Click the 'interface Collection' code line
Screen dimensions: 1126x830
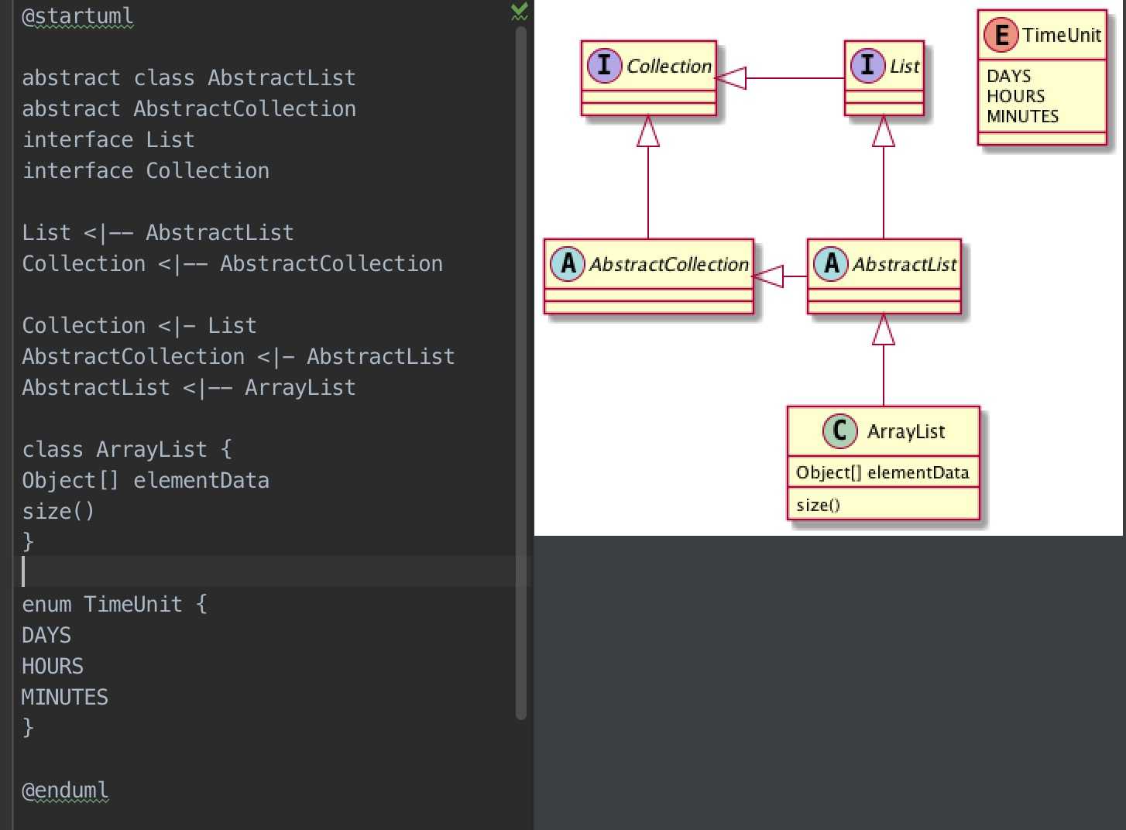point(146,170)
